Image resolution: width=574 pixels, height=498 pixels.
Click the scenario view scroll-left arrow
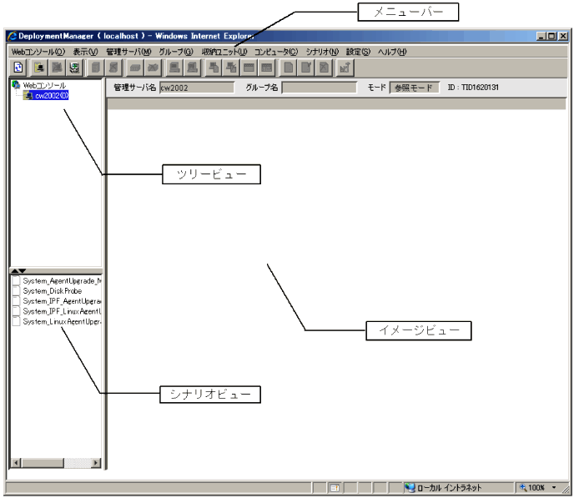[x=16, y=463]
